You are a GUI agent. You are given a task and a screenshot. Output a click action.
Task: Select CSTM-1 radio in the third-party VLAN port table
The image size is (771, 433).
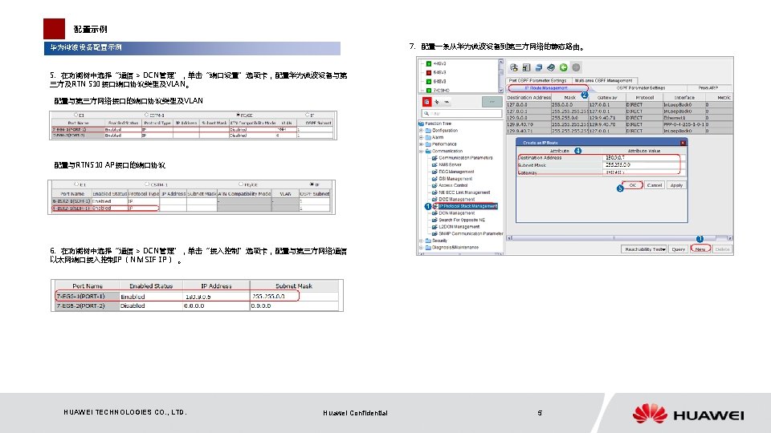point(146,115)
